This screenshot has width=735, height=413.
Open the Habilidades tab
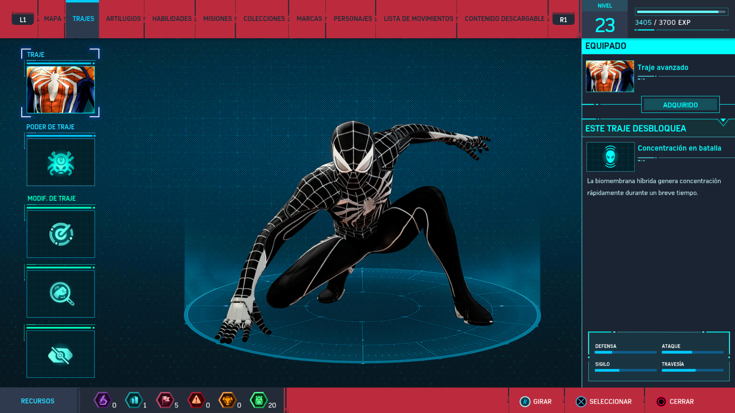[x=172, y=19]
